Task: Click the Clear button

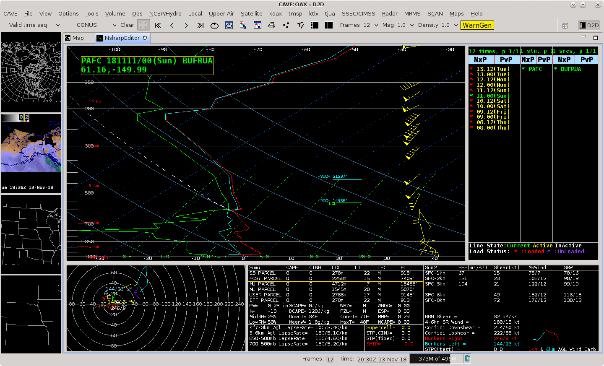Action: tap(127, 25)
